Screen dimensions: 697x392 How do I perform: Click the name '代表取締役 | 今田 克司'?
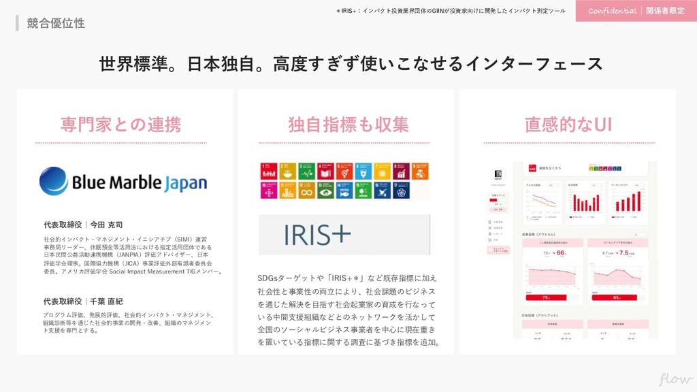[x=83, y=225]
